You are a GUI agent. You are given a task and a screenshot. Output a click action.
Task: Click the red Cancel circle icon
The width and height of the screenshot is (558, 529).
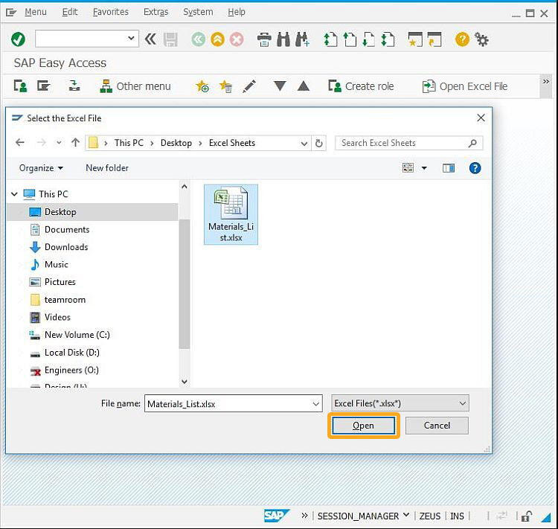click(237, 39)
